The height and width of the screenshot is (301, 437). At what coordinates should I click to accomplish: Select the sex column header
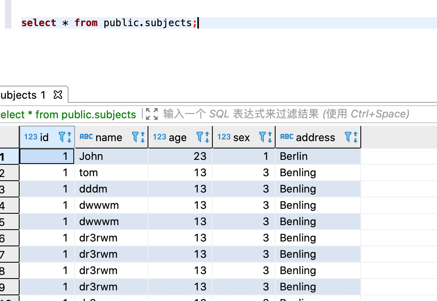[x=244, y=137]
